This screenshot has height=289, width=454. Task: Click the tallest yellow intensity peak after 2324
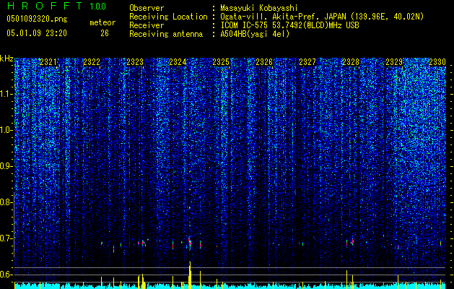(x=190, y=275)
